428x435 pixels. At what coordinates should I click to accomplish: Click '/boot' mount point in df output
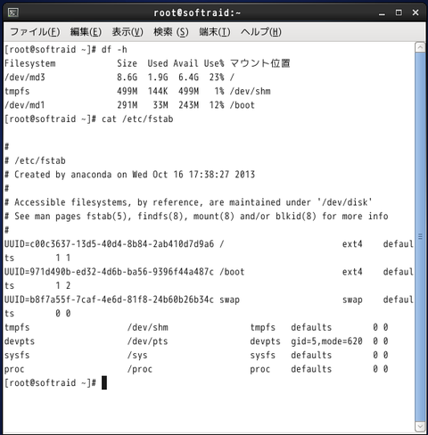pyautogui.click(x=243, y=105)
